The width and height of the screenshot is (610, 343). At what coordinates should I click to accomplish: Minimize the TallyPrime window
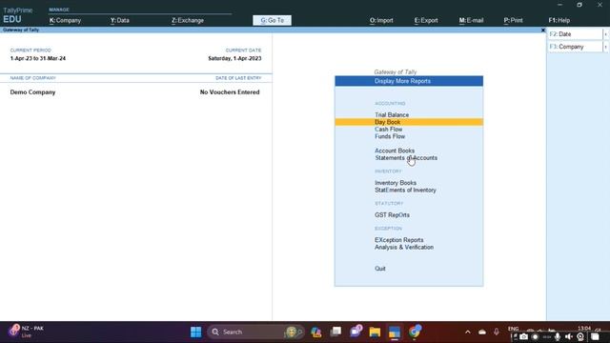pos(559,5)
